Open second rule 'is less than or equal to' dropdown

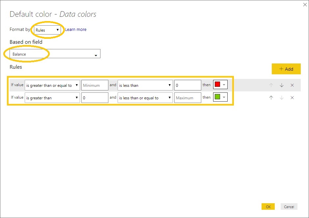[x=145, y=98]
